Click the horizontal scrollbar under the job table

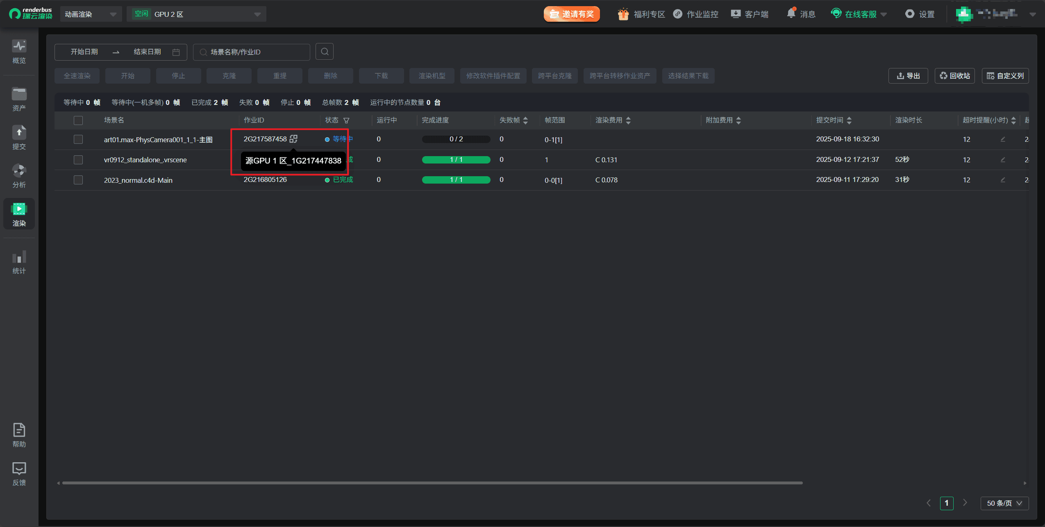pos(432,483)
